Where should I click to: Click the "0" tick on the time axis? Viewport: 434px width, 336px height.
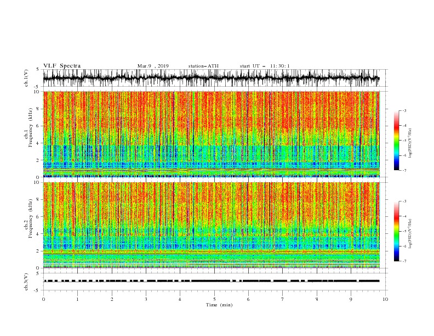[43, 299]
